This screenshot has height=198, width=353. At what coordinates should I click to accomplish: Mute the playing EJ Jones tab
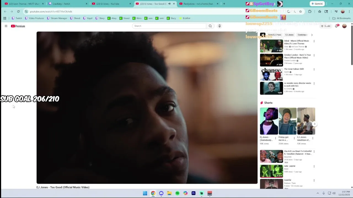pyautogui.click(x=169, y=4)
